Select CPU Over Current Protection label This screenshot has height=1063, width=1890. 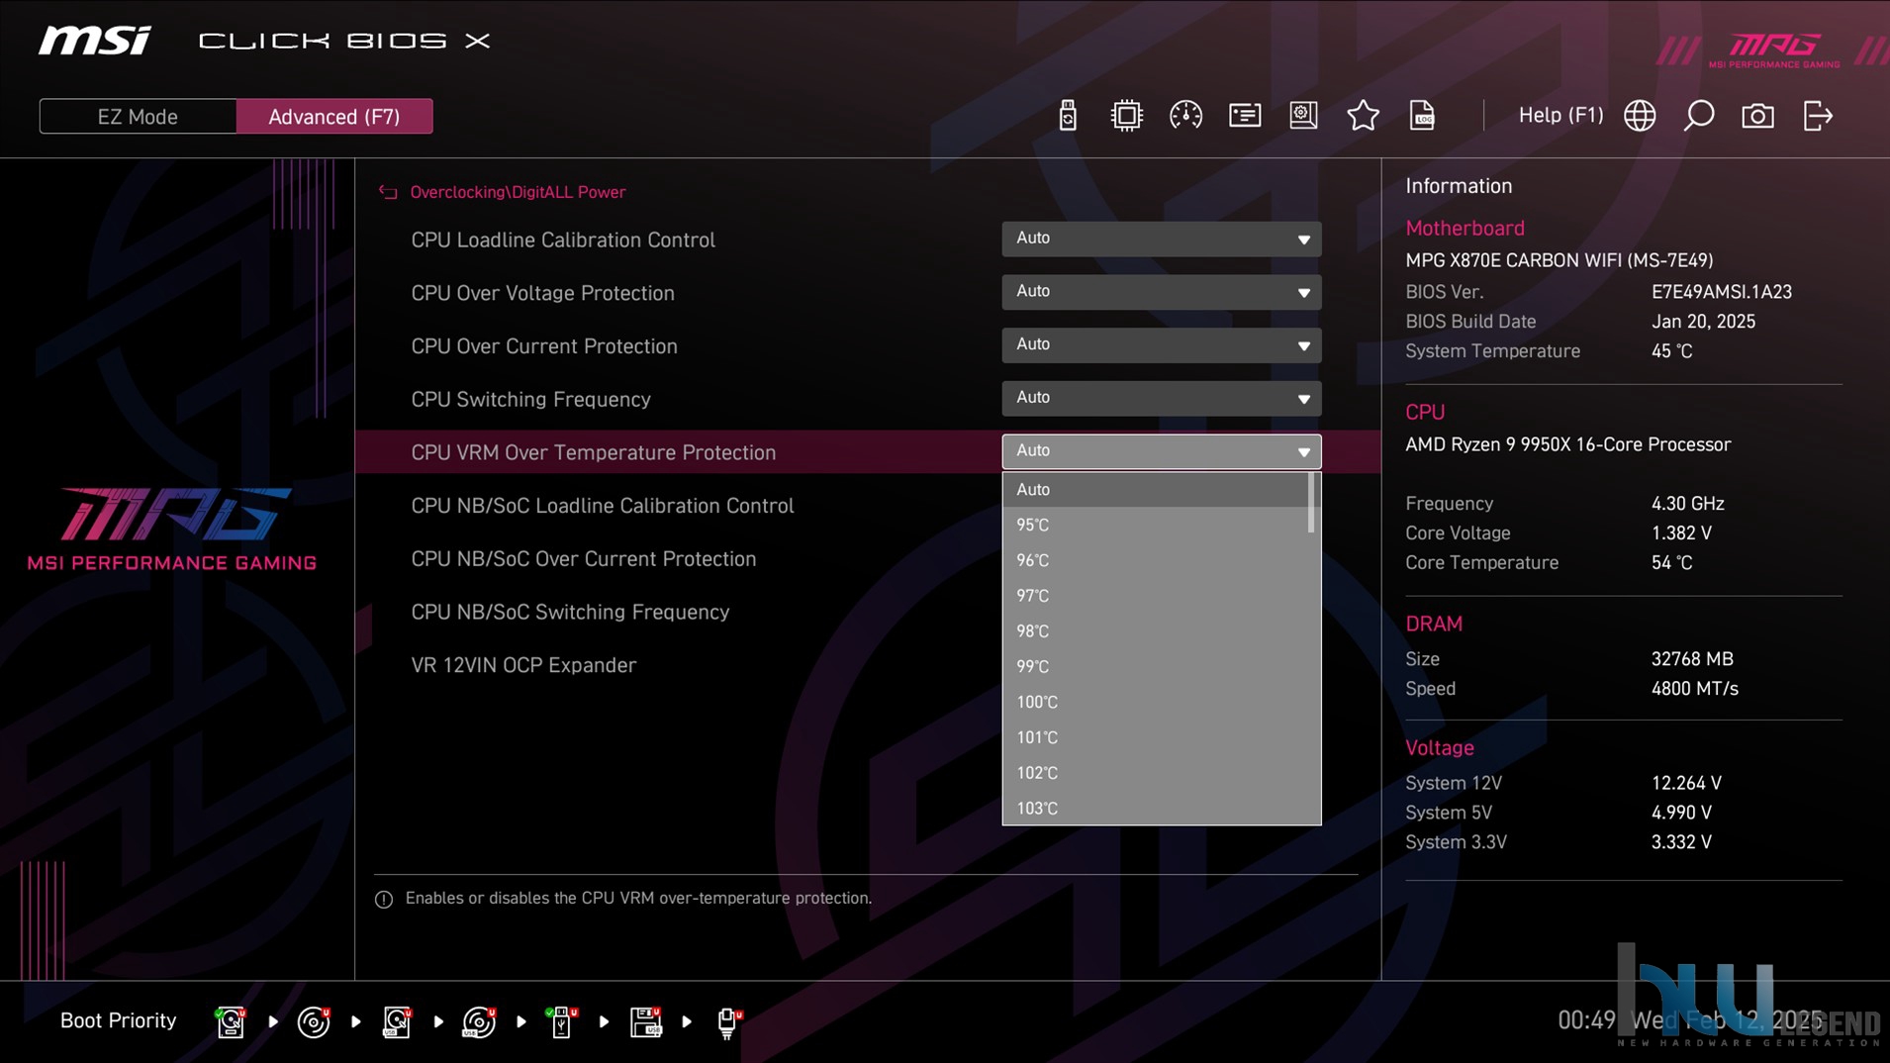point(544,346)
